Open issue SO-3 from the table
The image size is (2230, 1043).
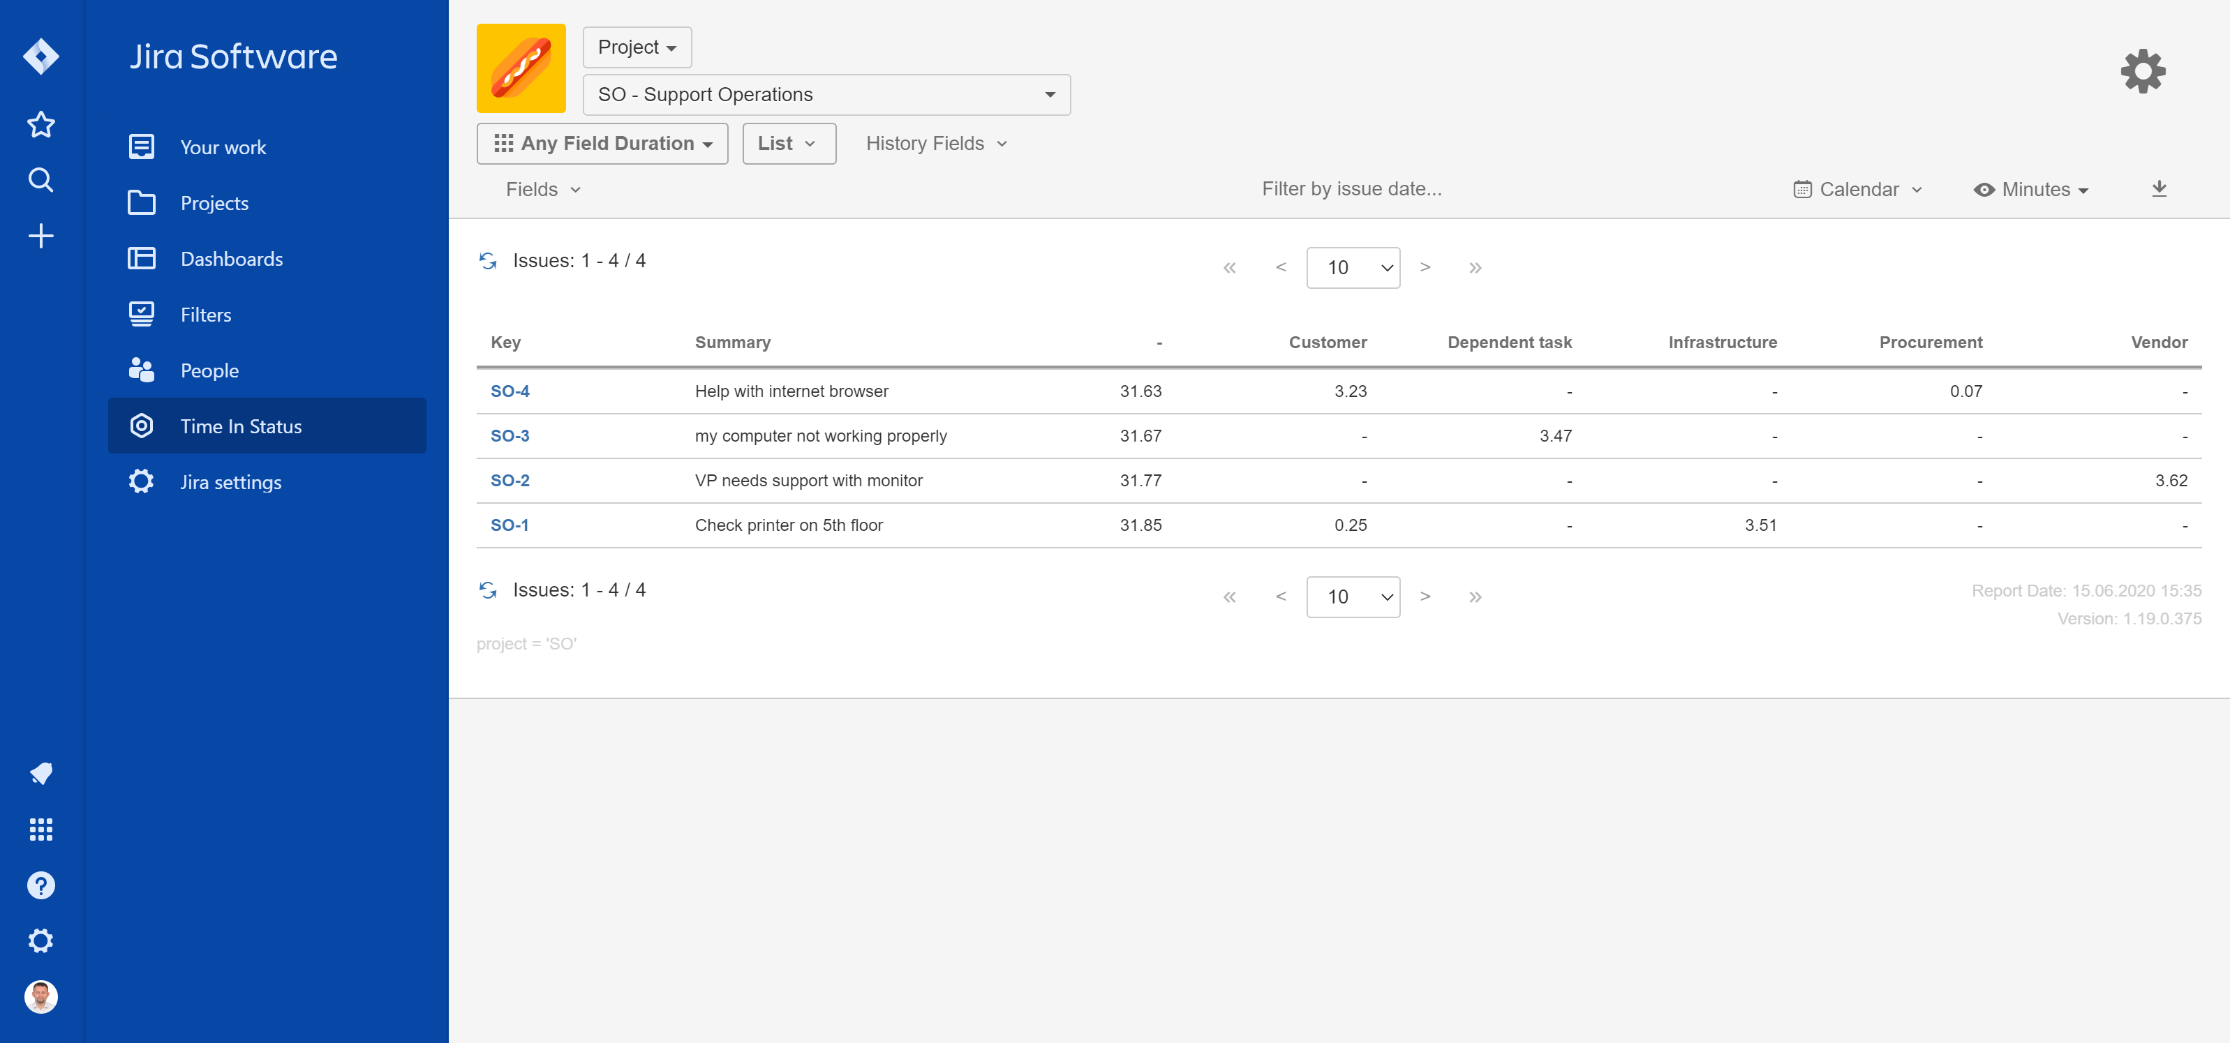509,435
